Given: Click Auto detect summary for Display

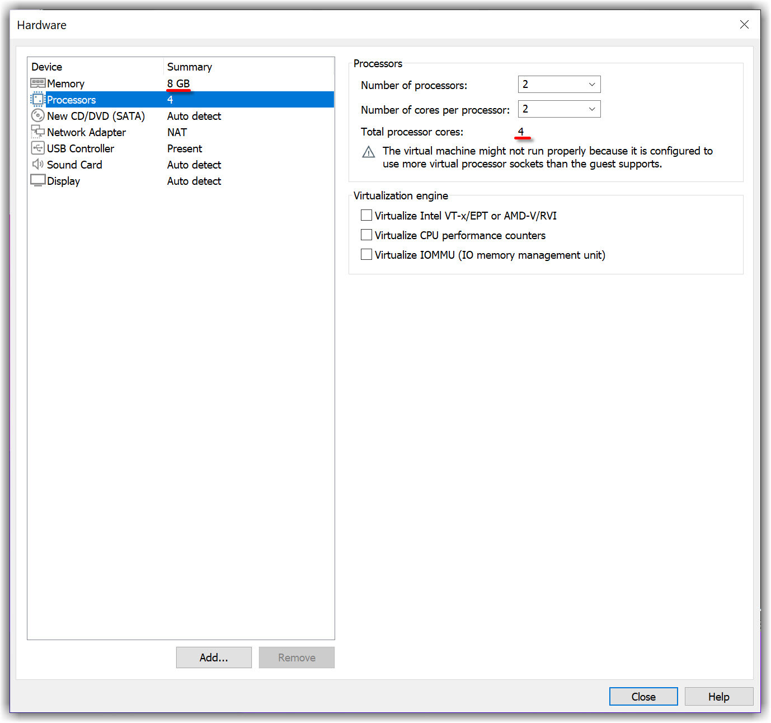Looking at the screenshot, I should click(194, 181).
